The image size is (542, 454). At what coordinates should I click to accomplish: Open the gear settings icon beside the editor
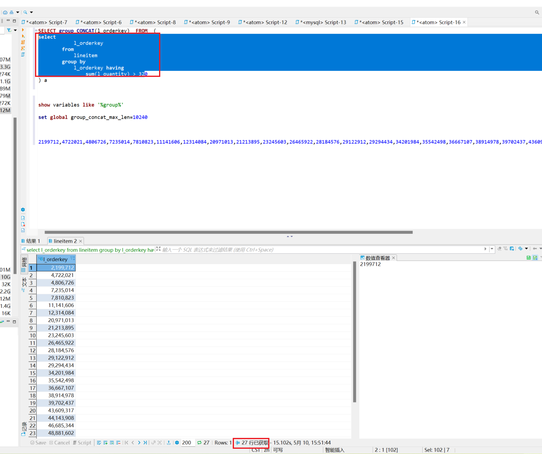[23, 210]
